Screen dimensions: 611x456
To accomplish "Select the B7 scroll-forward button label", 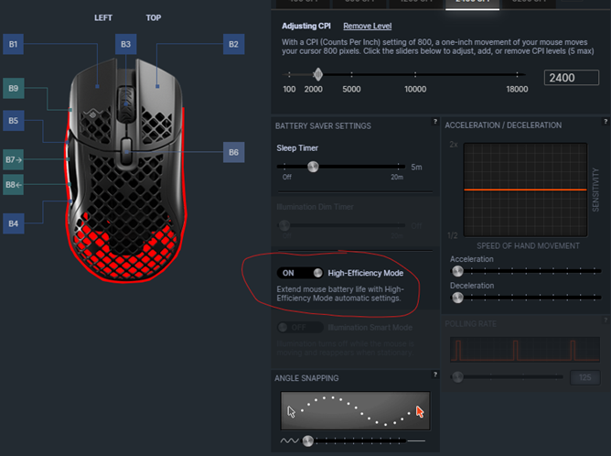I will click(x=13, y=159).
